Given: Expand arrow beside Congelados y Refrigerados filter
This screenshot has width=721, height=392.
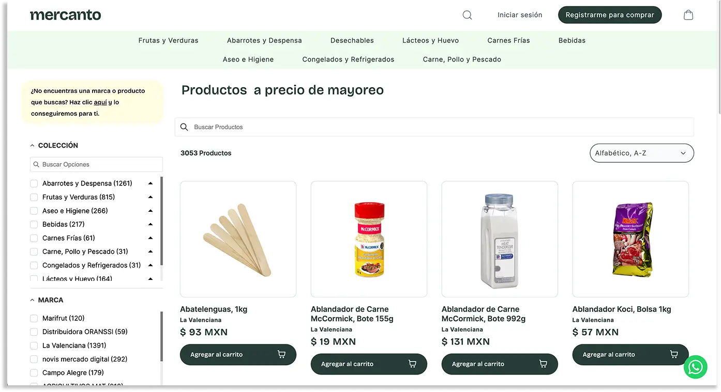Looking at the screenshot, I should (151, 265).
